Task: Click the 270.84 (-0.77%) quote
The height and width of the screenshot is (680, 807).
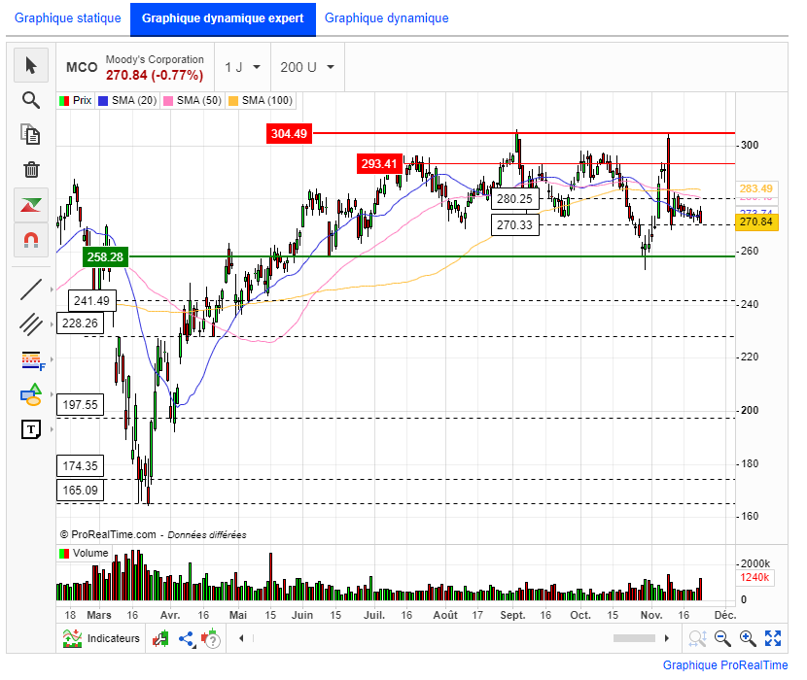Action: tap(155, 75)
